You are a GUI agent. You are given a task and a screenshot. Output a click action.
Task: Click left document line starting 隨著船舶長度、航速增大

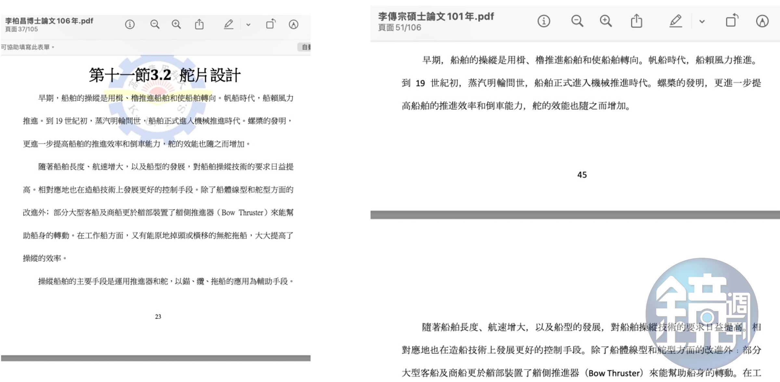[x=166, y=167]
